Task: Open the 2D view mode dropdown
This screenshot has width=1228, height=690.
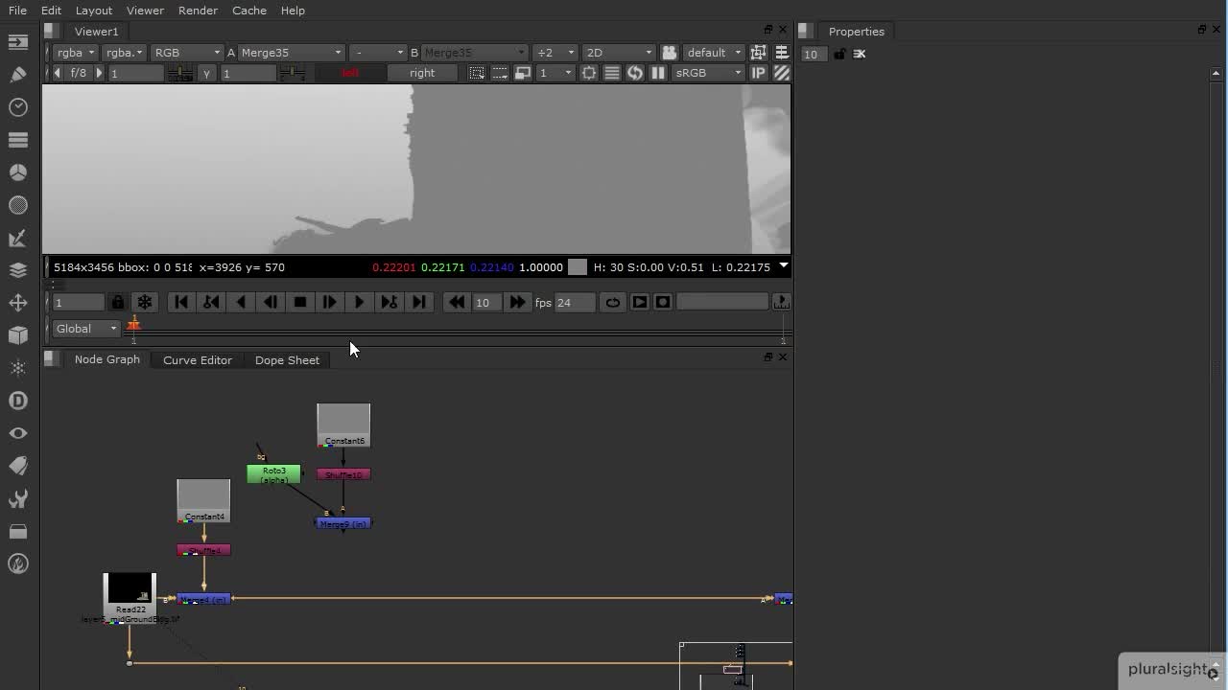Action: (619, 53)
